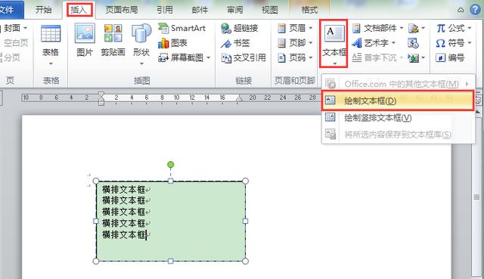
Task: Open the 邮件 tab
Action: pos(200,10)
